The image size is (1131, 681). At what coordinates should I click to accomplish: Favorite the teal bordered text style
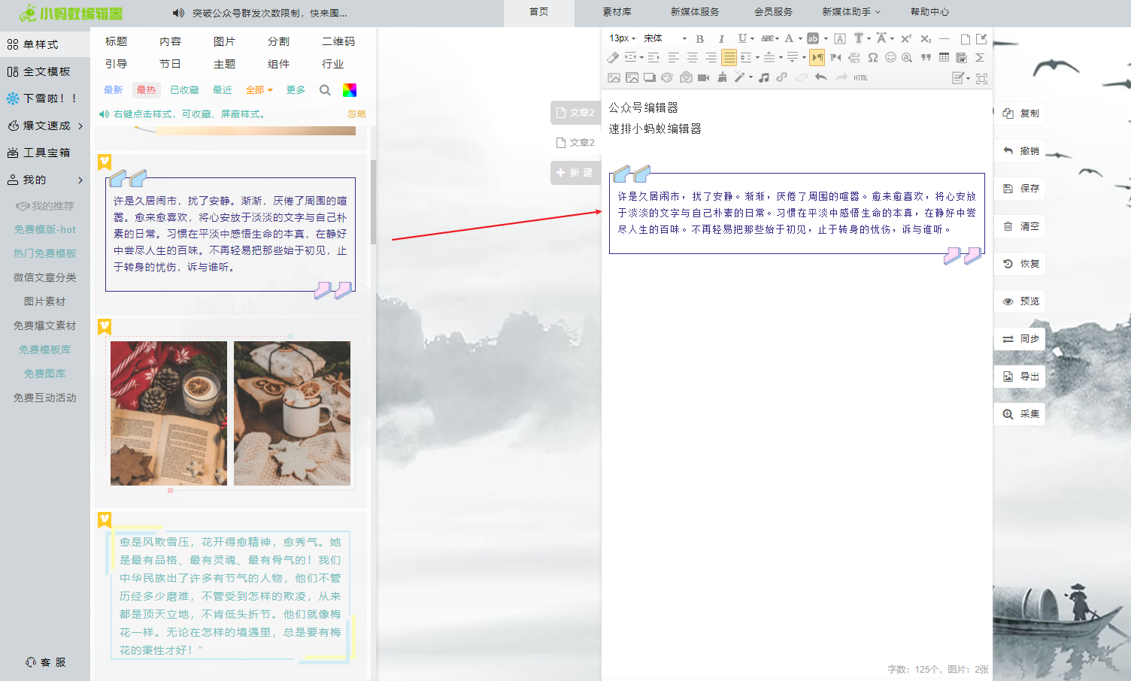[105, 519]
